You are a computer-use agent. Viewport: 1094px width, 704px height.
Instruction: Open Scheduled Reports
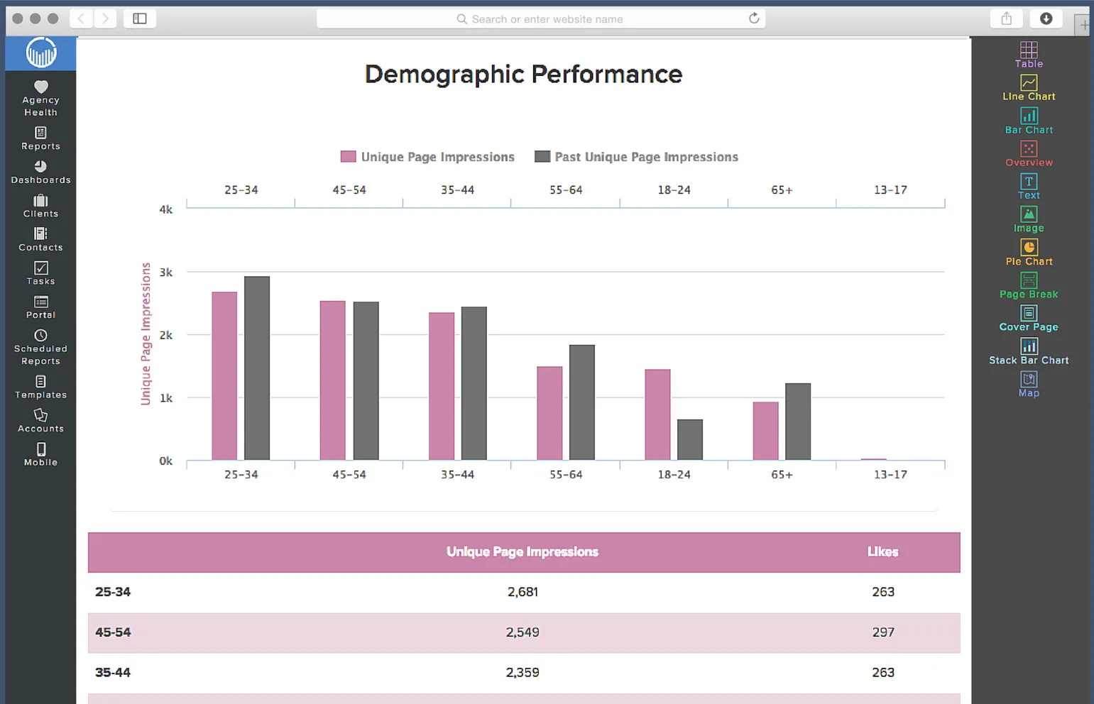40,348
